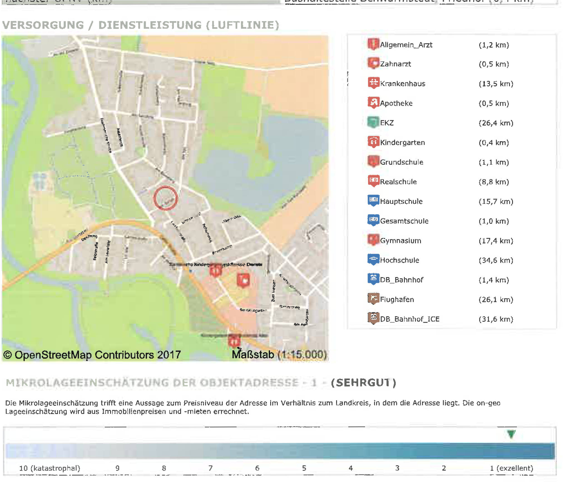Viewport: 573px width, 499px height.
Task: Click the Gymnasium legend entry text
Action: [x=400, y=240]
